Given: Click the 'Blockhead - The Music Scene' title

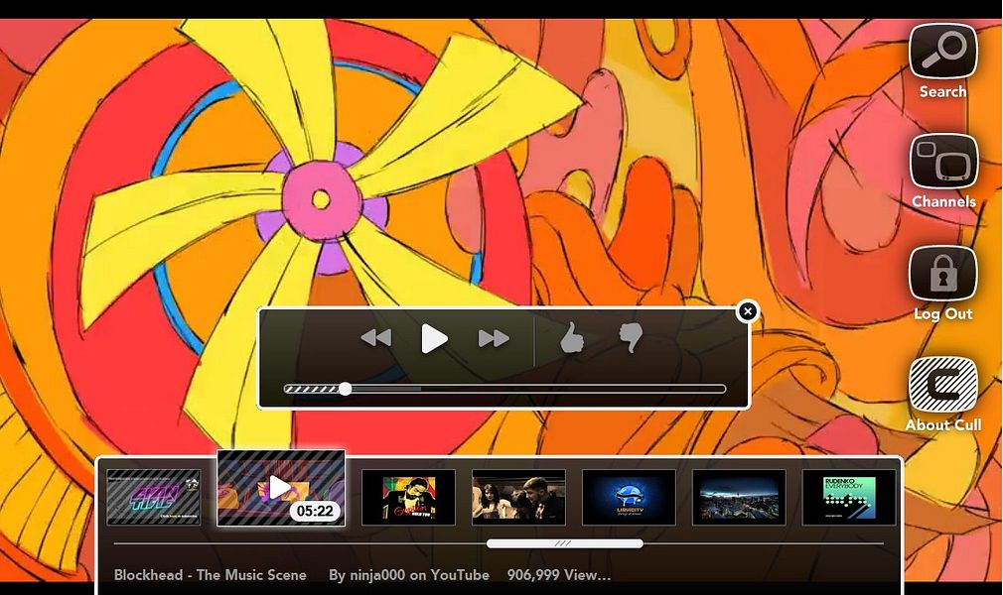Looking at the screenshot, I should click(x=210, y=574).
